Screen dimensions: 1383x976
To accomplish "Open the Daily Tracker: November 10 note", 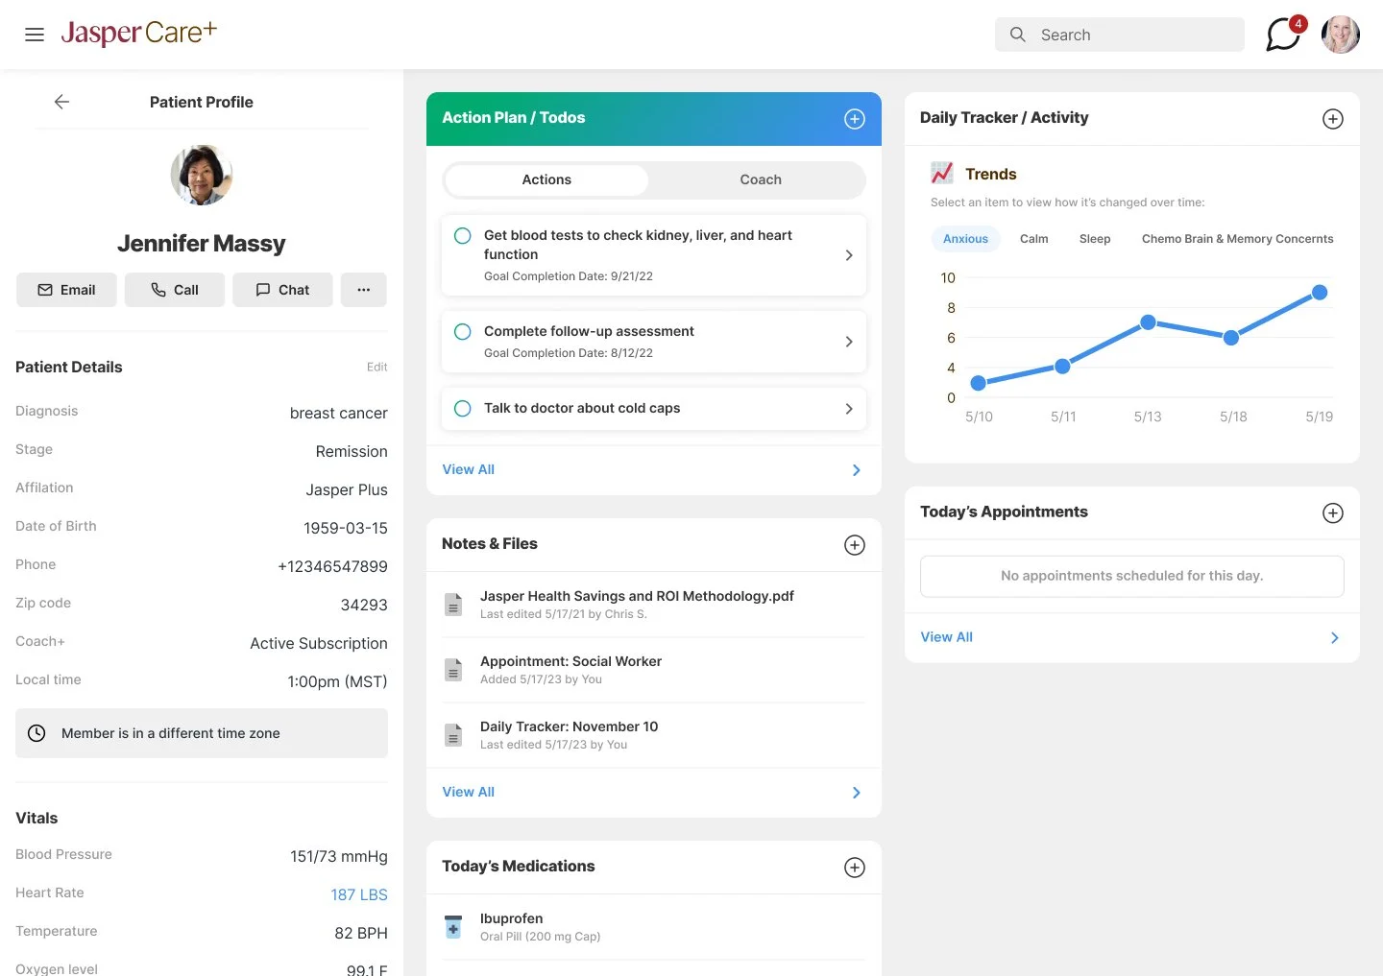I will pos(569,726).
